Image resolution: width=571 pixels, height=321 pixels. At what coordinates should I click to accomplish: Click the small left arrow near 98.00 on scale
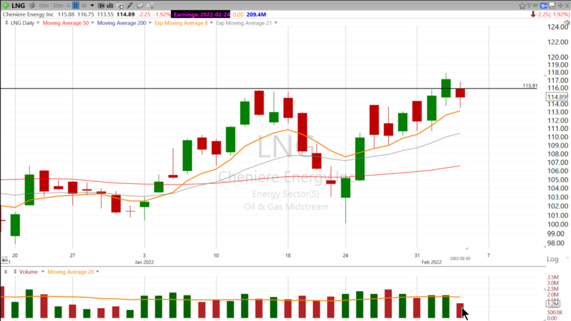coord(544,246)
